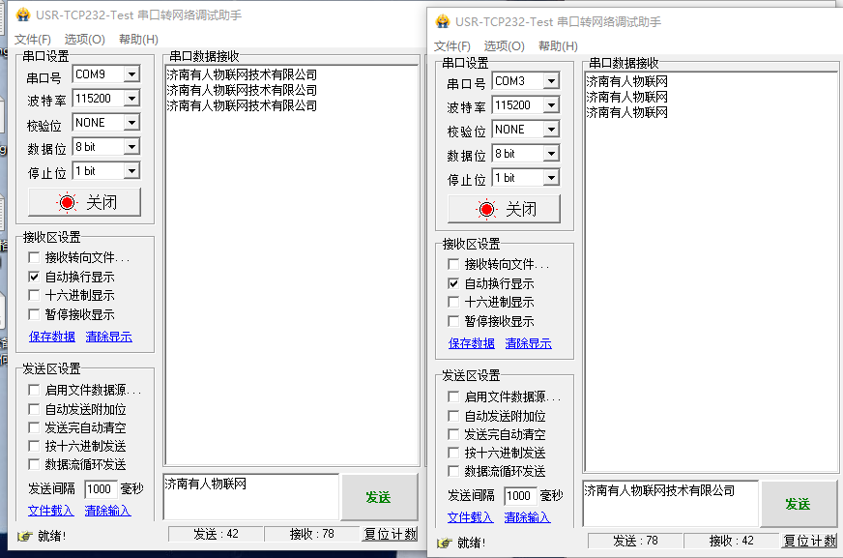
Task: Click the app icon in the COM9 window title bar
Action: 22,15
